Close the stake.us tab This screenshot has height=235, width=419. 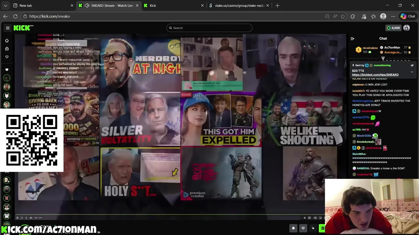click(268, 6)
